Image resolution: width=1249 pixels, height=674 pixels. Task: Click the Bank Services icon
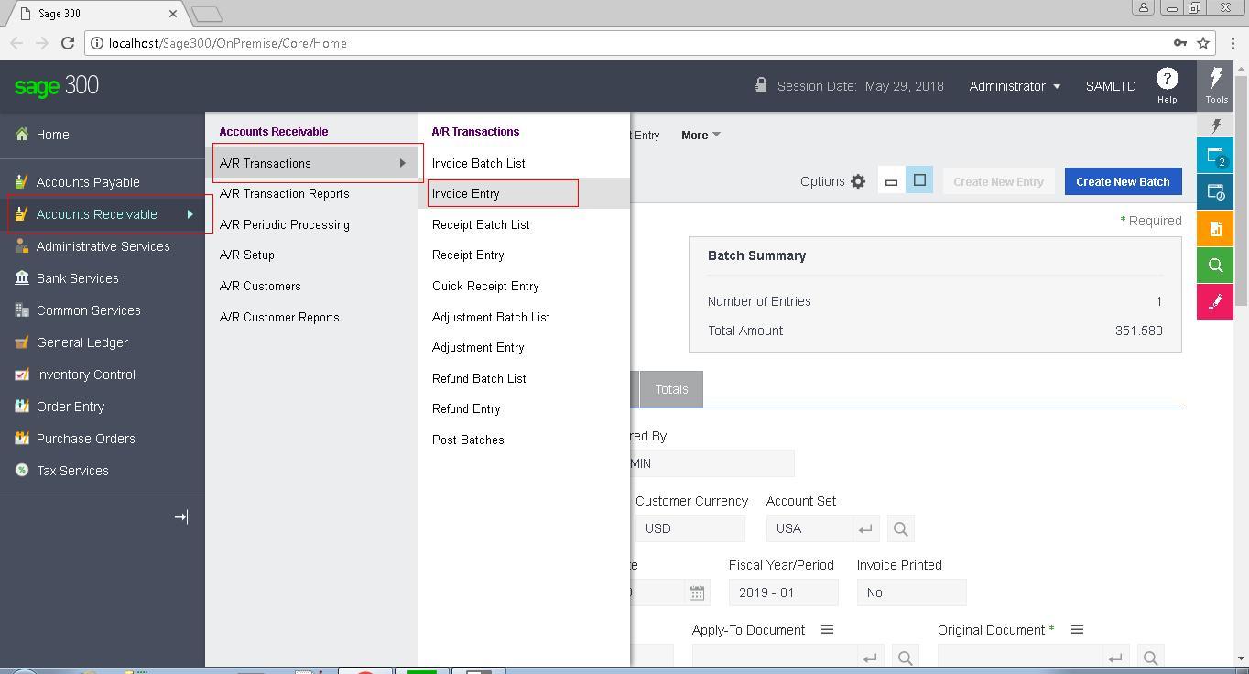click(x=22, y=278)
